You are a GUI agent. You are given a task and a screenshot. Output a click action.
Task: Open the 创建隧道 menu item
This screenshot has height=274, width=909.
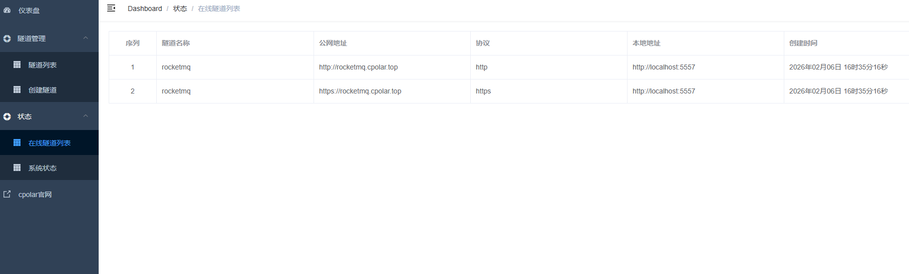click(x=43, y=90)
